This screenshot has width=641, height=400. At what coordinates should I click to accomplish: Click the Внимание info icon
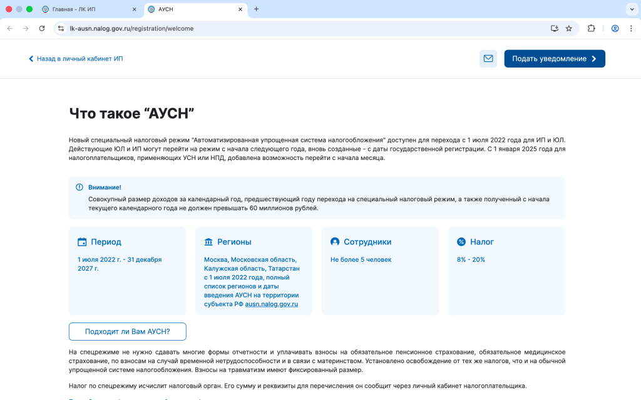[x=79, y=187]
